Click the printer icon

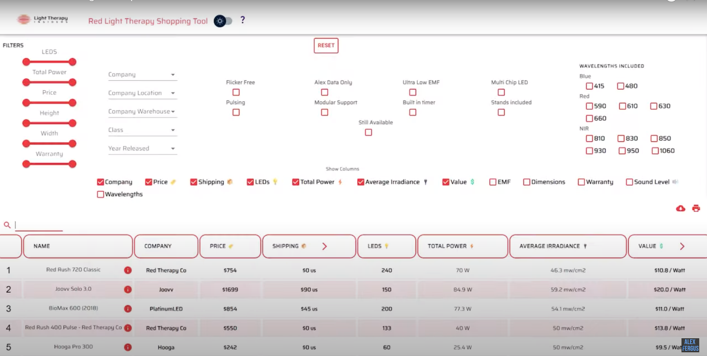click(x=696, y=208)
